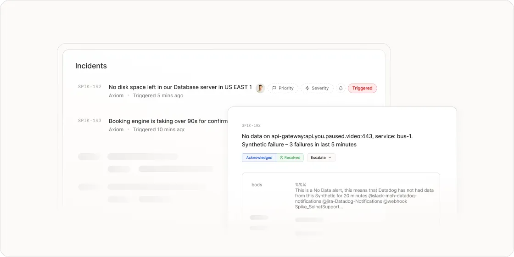Open the Booking engine incident
This screenshot has width=514, height=257.
(x=168, y=121)
